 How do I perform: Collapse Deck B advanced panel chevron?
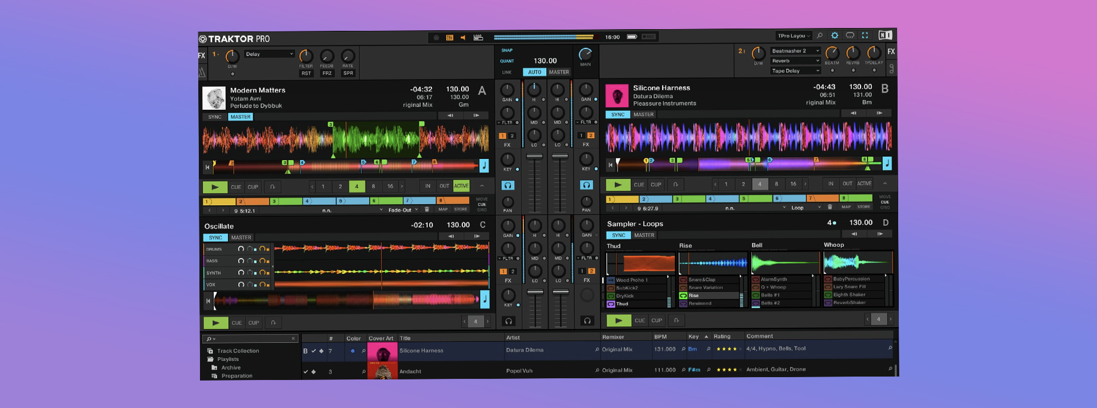click(x=885, y=183)
